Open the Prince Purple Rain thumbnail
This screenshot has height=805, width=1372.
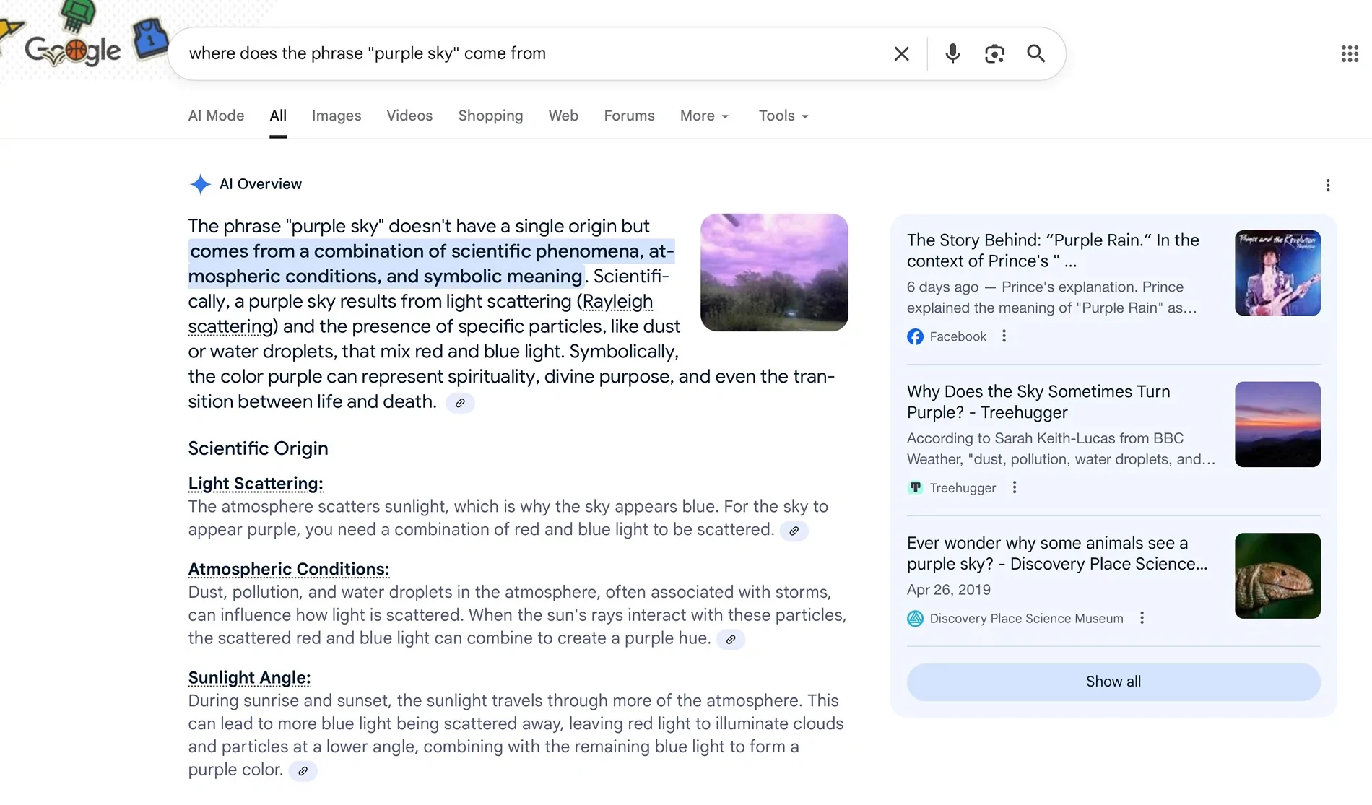click(1277, 273)
